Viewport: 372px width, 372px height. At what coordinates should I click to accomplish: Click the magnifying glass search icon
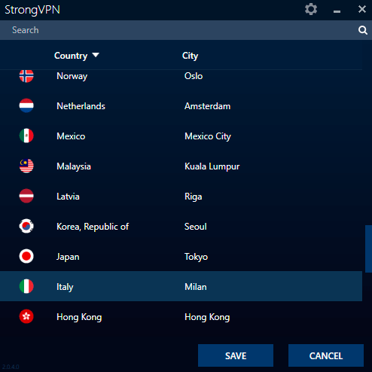coord(362,30)
